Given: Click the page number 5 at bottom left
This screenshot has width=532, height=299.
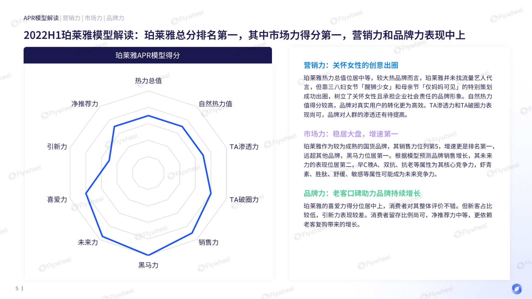Looking at the screenshot, I should (17, 288).
